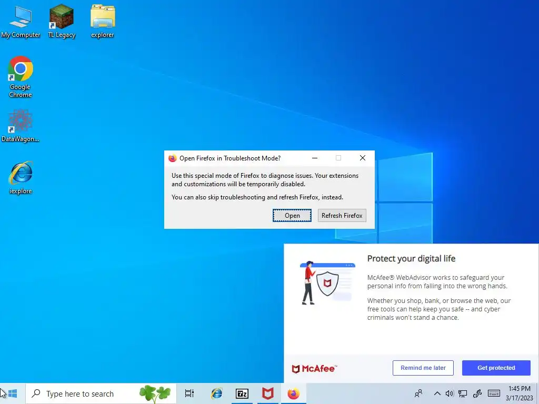The height and width of the screenshot is (404, 539).
Task: Open the People icon in system tray
Action: pyautogui.click(x=418, y=393)
